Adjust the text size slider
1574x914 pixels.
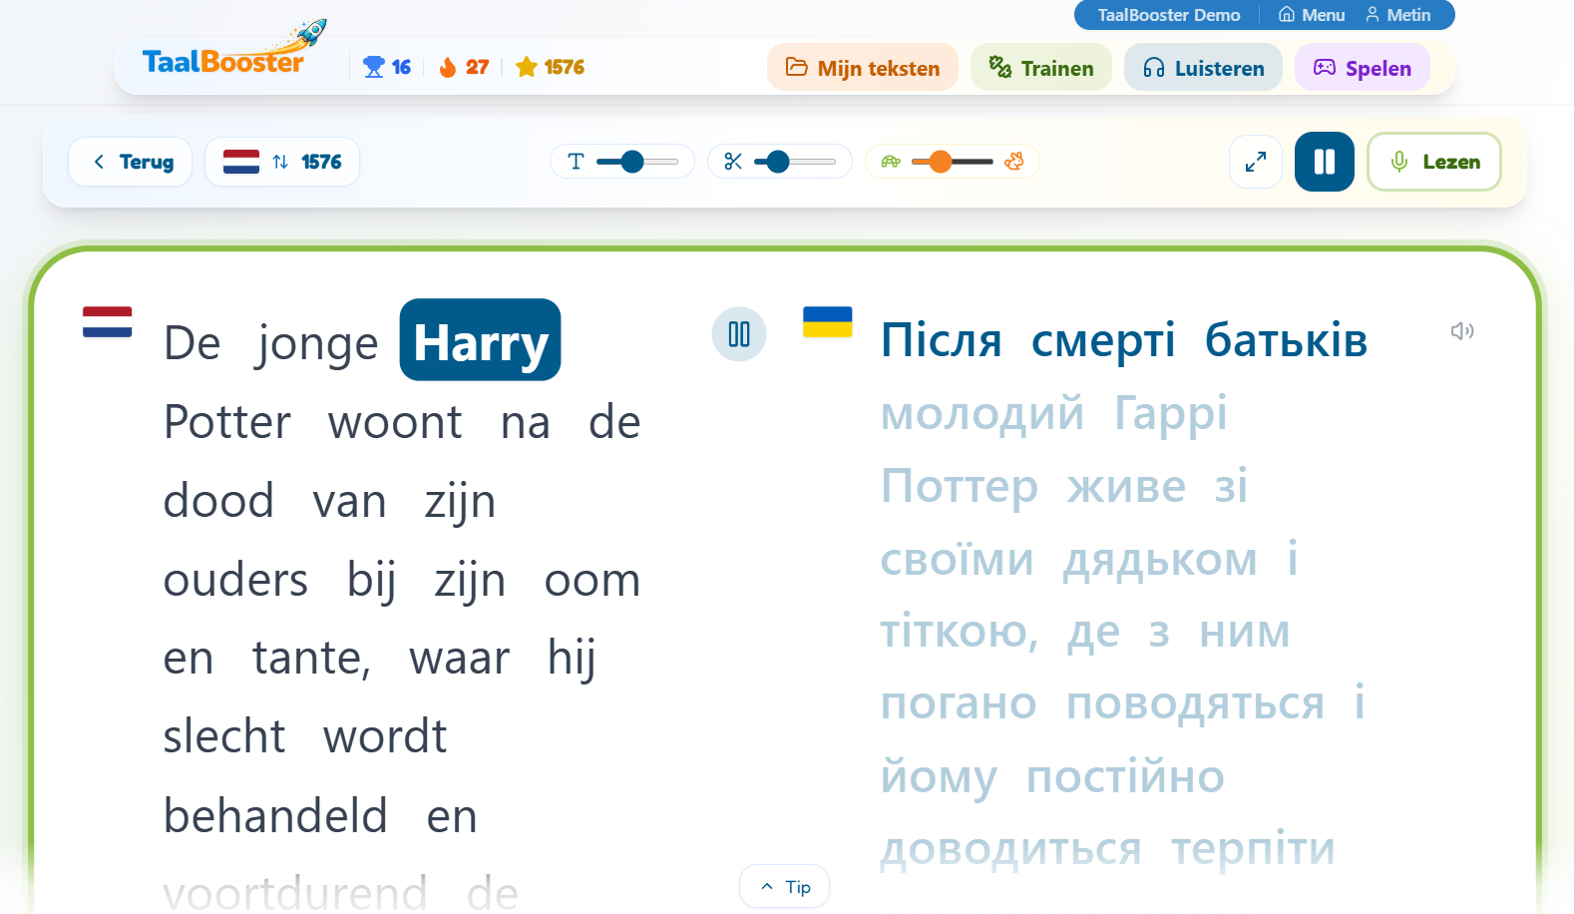pyautogui.click(x=637, y=162)
